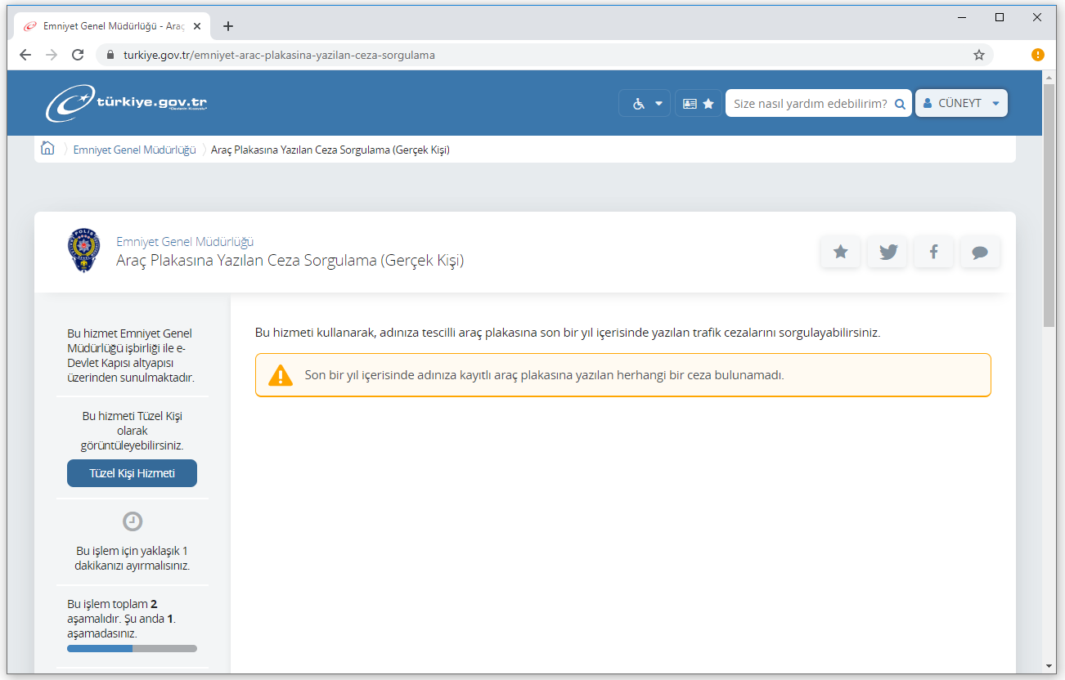Click the search magnifier icon
1065x680 pixels.
[900, 104]
